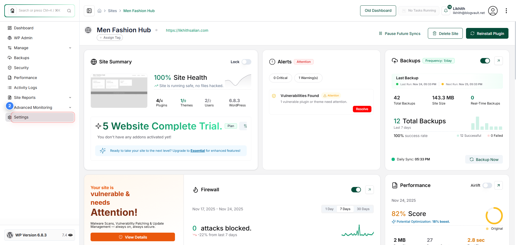The height and width of the screenshot is (245, 516).
Task: Click the Performance report icon
Action: tap(395, 185)
